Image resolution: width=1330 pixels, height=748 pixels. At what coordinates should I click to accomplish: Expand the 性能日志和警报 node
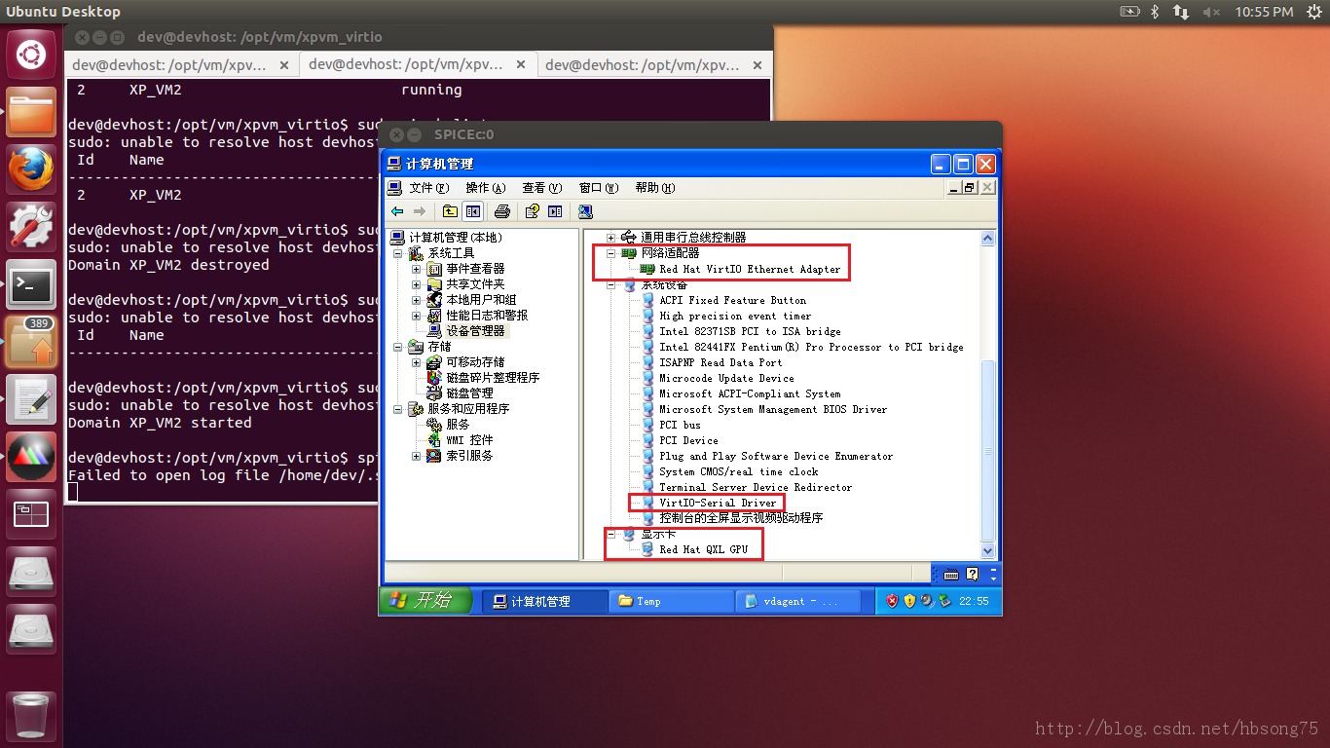pyautogui.click(x=417, y=316)
